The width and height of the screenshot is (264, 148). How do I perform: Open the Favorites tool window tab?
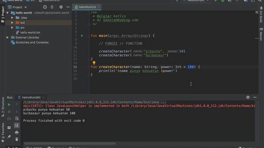click(3, 132)
